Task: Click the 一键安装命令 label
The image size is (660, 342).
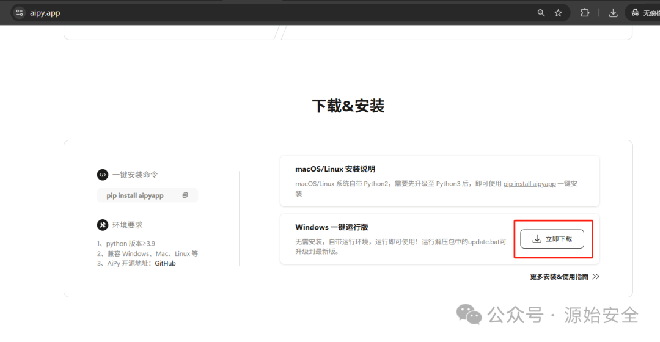Action: point(134,175)
